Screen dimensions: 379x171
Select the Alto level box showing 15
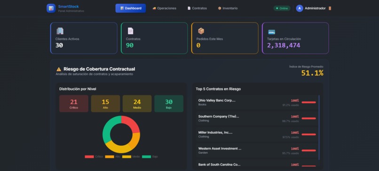coord(105,104)
